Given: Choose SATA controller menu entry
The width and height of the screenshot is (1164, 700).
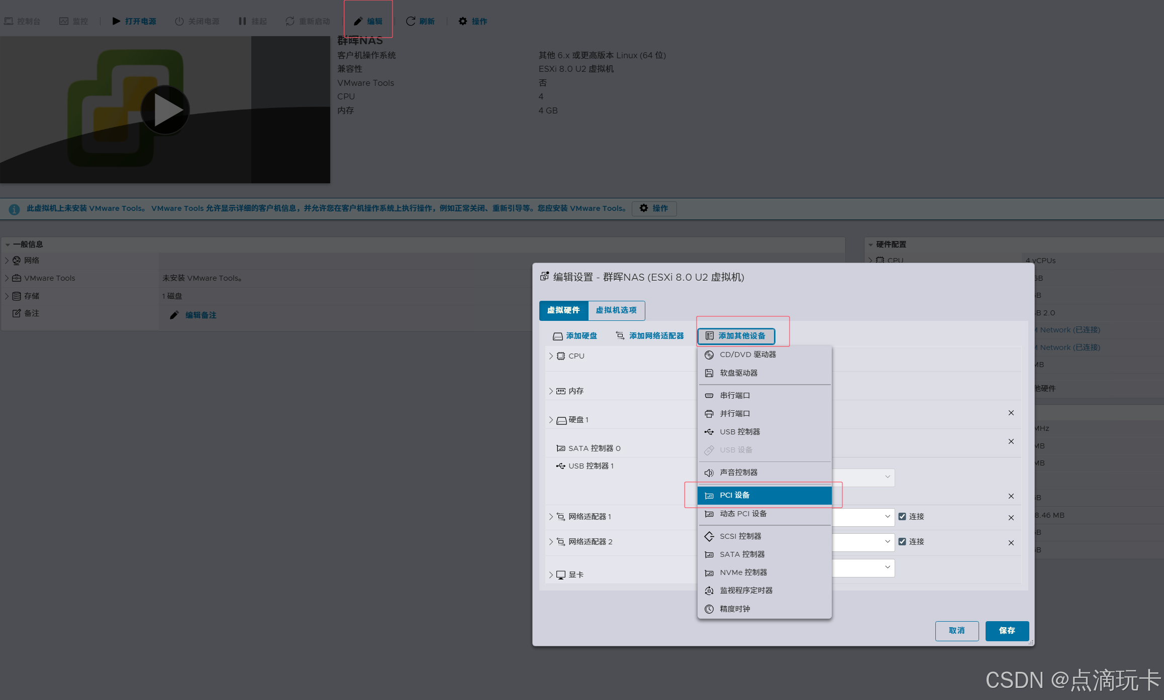Looking at the screenshot, I should pos(742,554).
